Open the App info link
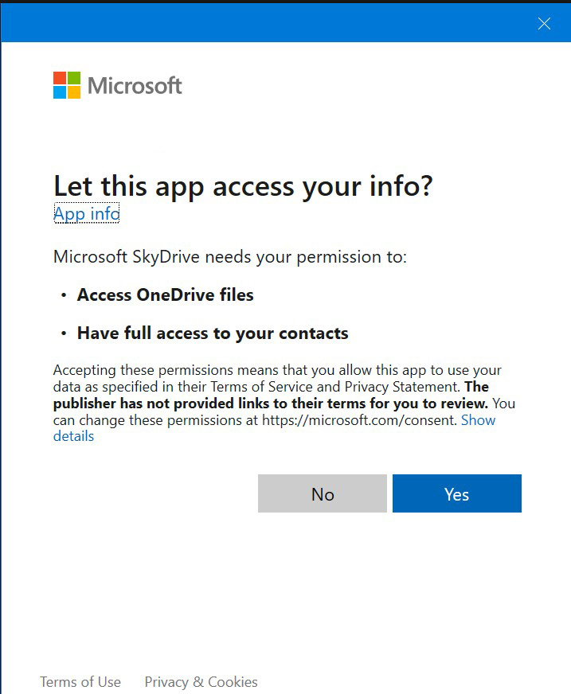 coord(86,213)
